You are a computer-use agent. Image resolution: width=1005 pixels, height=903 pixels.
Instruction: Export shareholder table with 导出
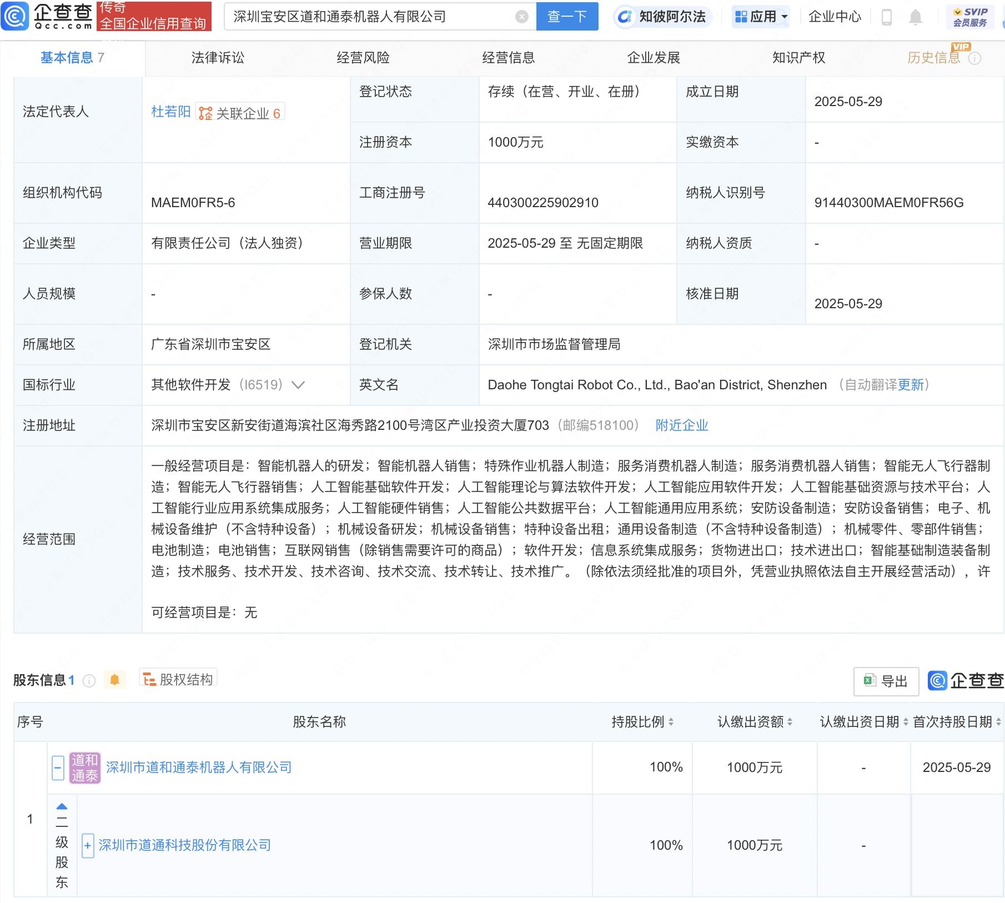(886, 681)
